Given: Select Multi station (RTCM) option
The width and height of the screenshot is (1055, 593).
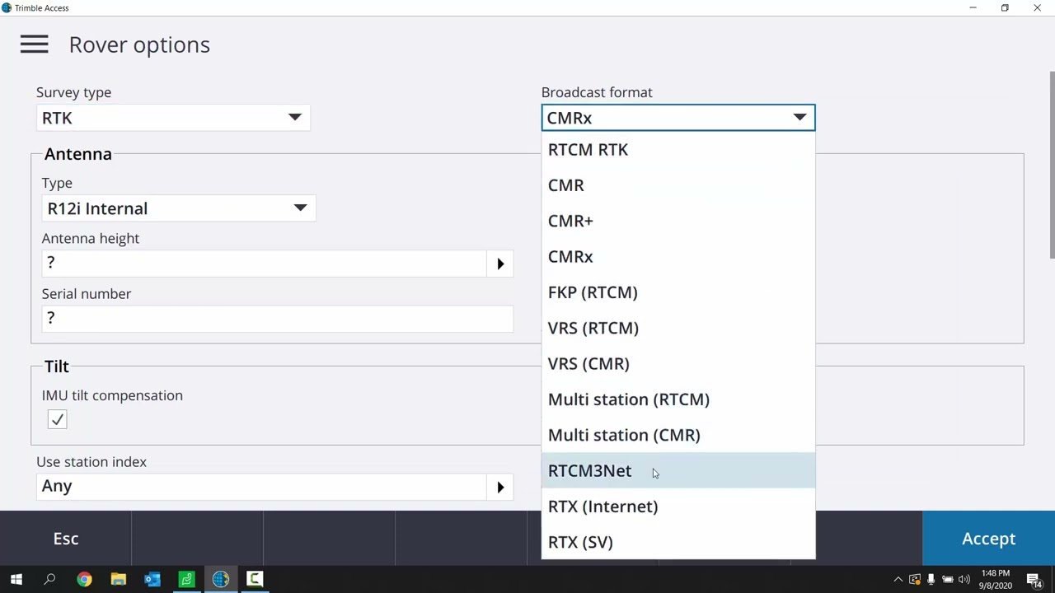Looking at the screenshot, I should (678, 399).
